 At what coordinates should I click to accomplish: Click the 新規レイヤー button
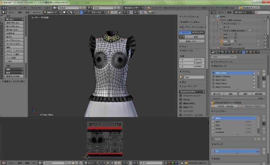tap(192, 42)
